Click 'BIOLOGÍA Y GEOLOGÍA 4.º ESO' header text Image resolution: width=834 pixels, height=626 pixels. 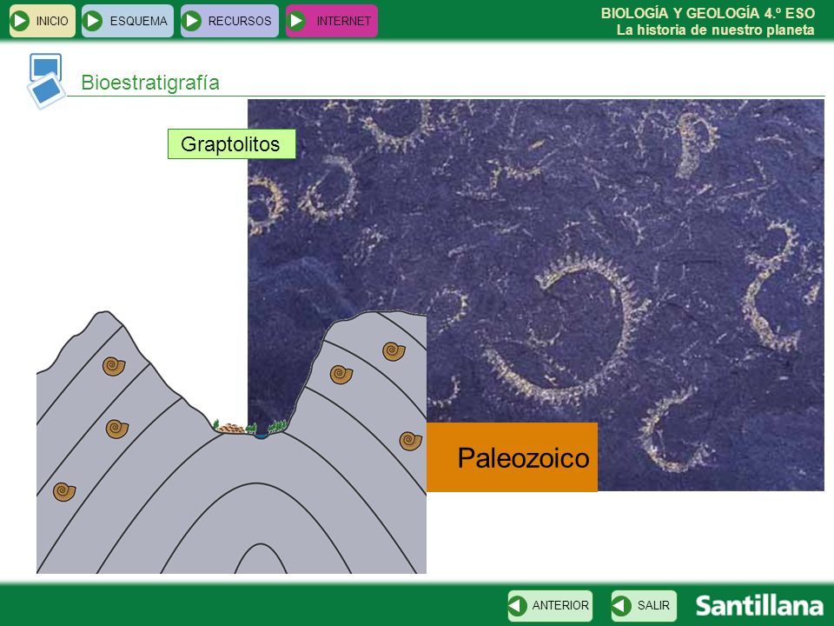pos(707,13)
